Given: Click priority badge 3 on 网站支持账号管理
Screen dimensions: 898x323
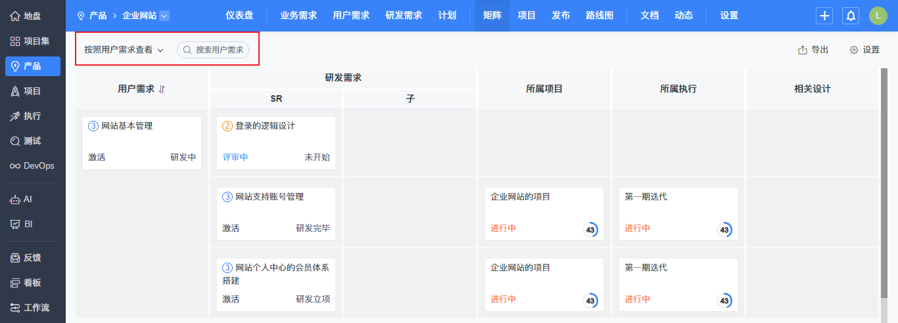Looking at the screenshot, I should (227, 197).
